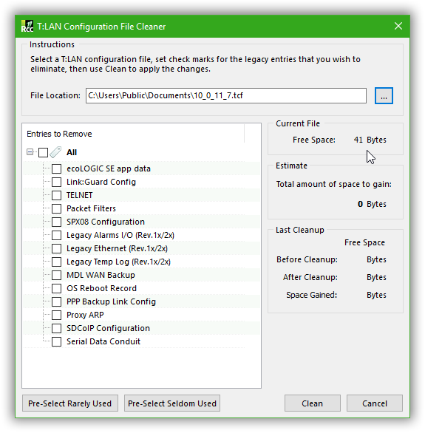The width and height of the screenshot is (425, 433).
Task: Click Pre-Select Seldom Used button
Action: pyautogui.click(x=172, y=403)
